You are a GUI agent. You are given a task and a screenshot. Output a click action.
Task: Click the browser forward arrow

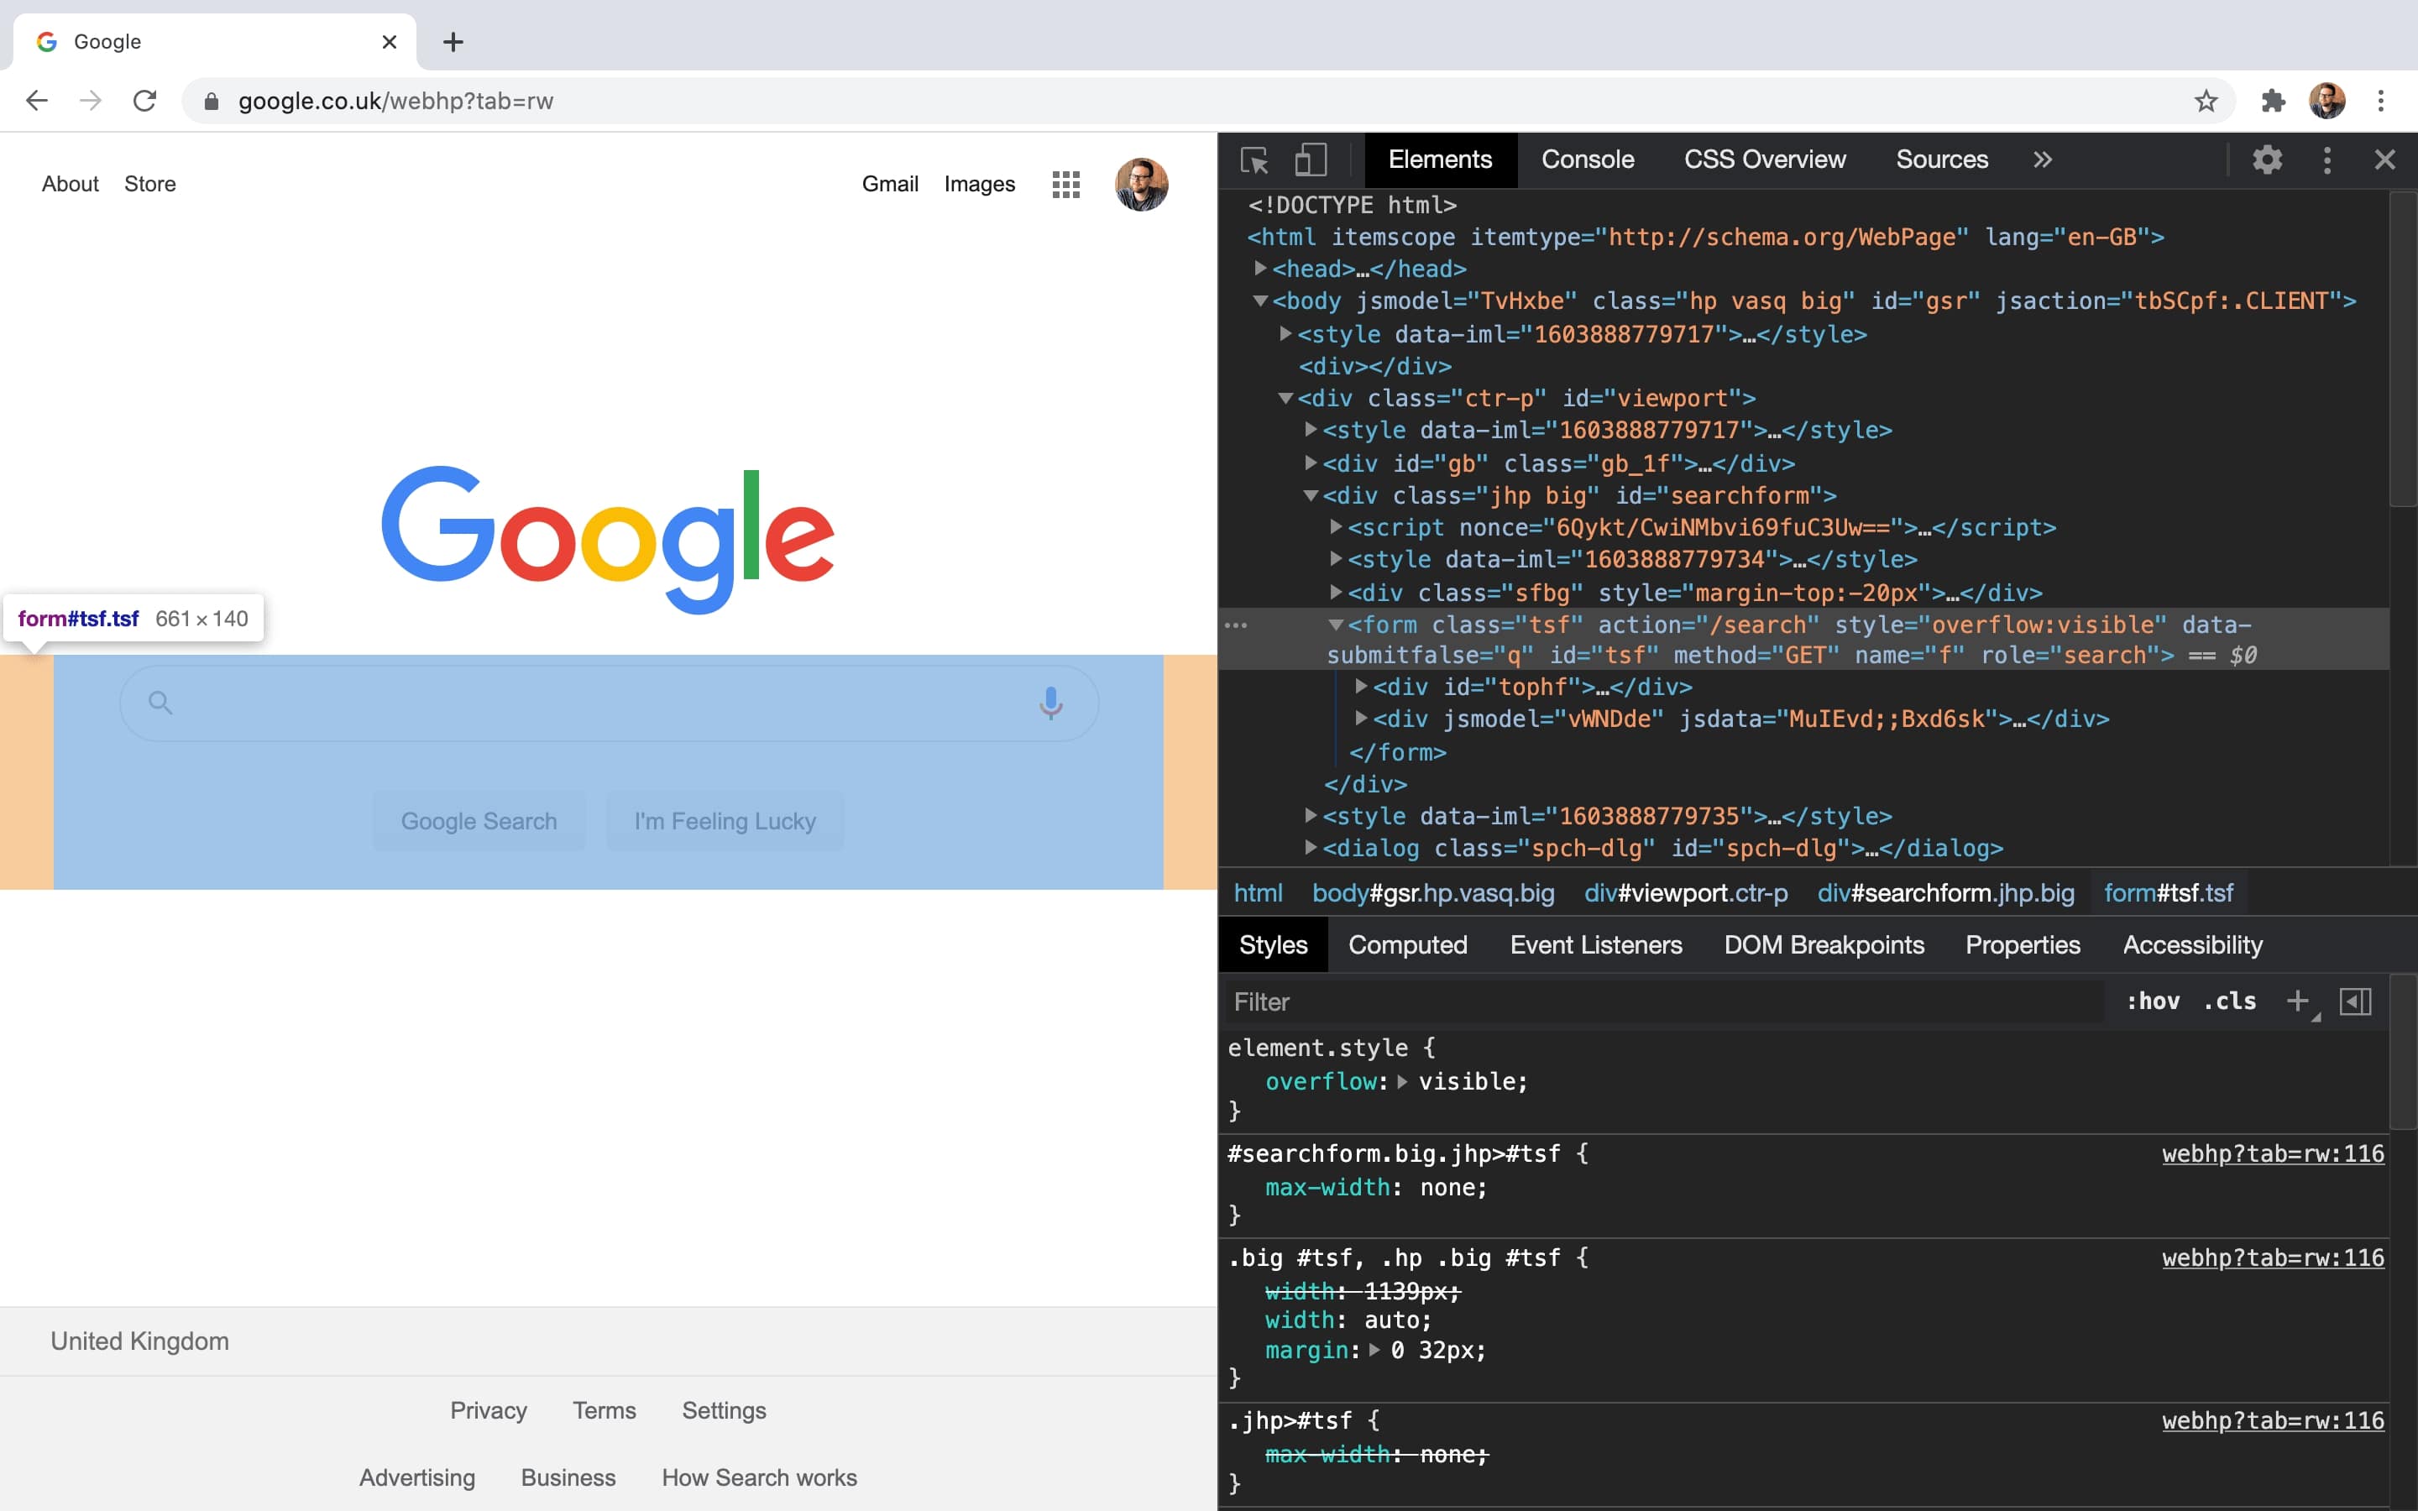click(91, 101)
